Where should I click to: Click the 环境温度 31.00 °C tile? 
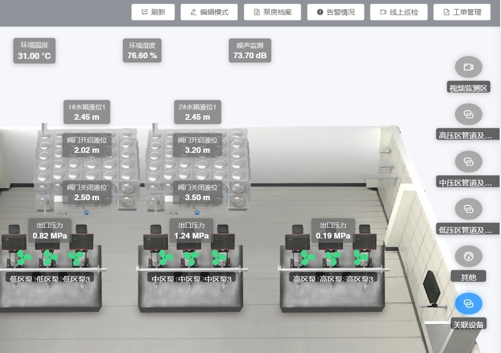tap(35, 51)
